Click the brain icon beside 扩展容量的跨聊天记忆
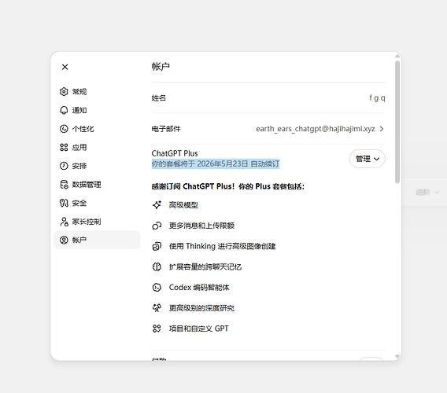447x393 pixels. pyautogui.click(x=157, y=266)
